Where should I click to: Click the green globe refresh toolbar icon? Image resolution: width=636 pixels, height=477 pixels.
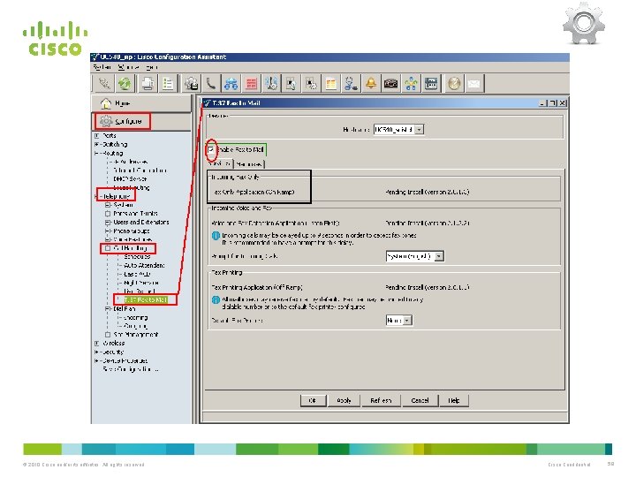[125, 84]
